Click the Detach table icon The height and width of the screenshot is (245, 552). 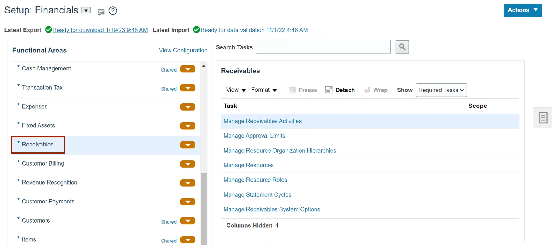click(x=329, y=90)
